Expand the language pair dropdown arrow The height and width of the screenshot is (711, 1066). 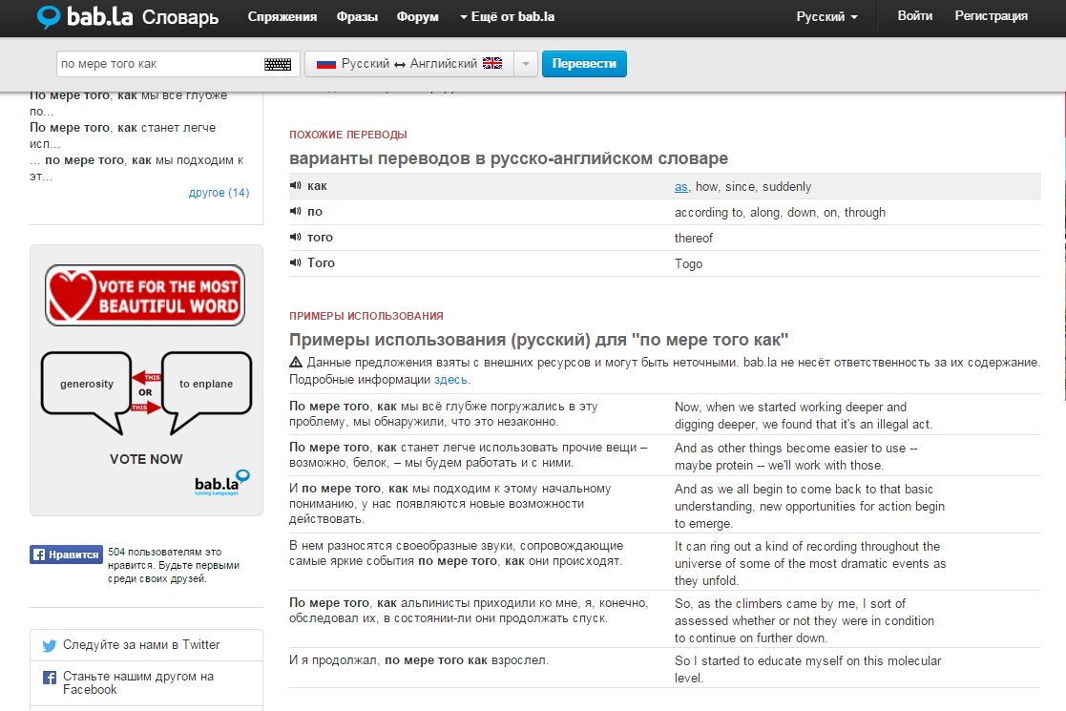click(527, 64)
